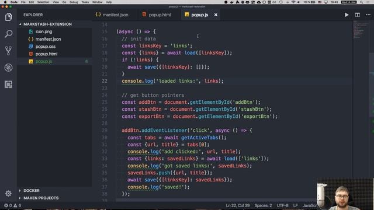Click the Wi-Fi icon in menu bar
374x210 pixels.
(293, 2)
